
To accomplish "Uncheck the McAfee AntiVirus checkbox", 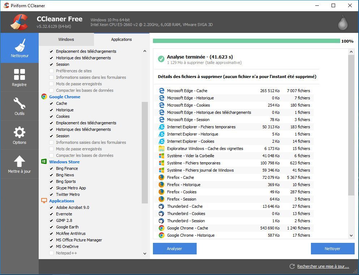I will [51, 233].
